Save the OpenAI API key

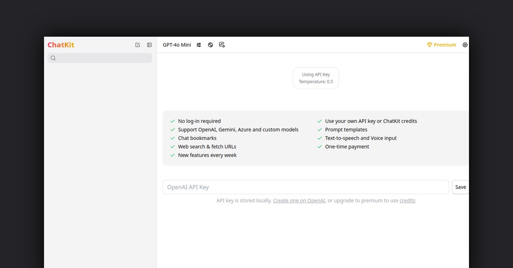tap(460, 187)
